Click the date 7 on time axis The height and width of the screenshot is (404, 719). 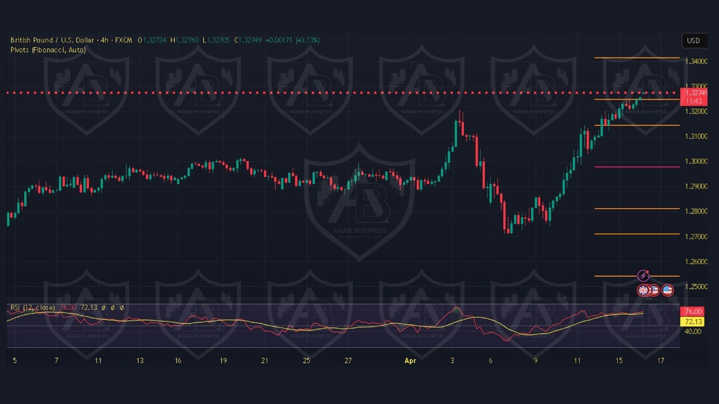click(57, 361)
